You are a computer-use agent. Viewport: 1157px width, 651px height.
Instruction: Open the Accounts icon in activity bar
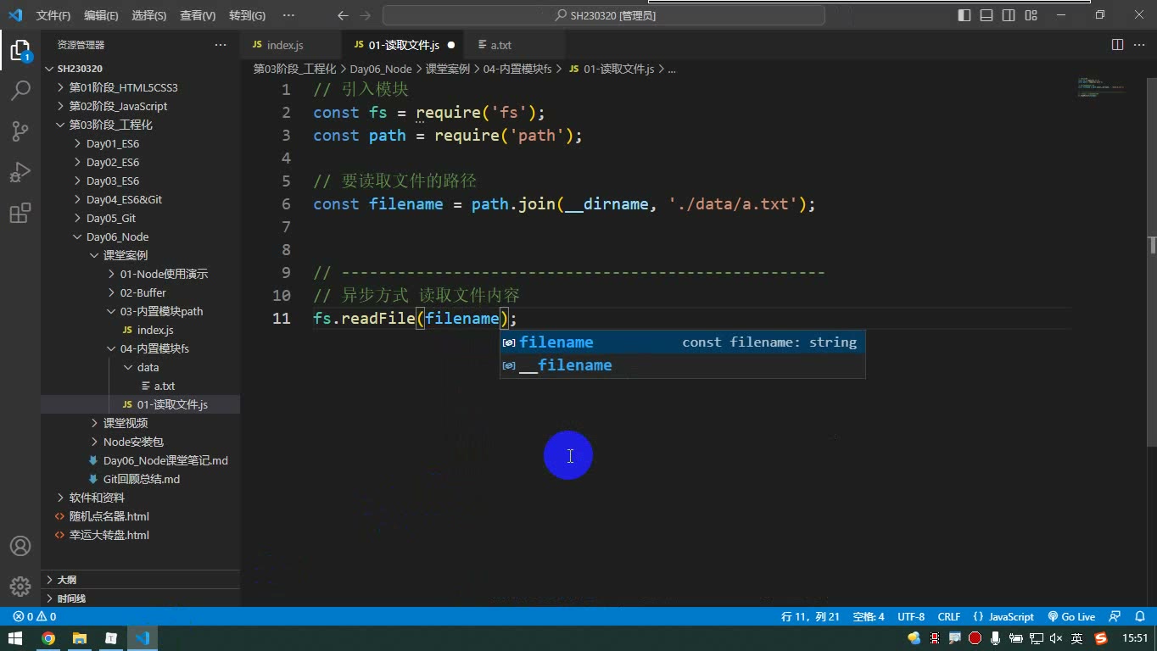20,546
